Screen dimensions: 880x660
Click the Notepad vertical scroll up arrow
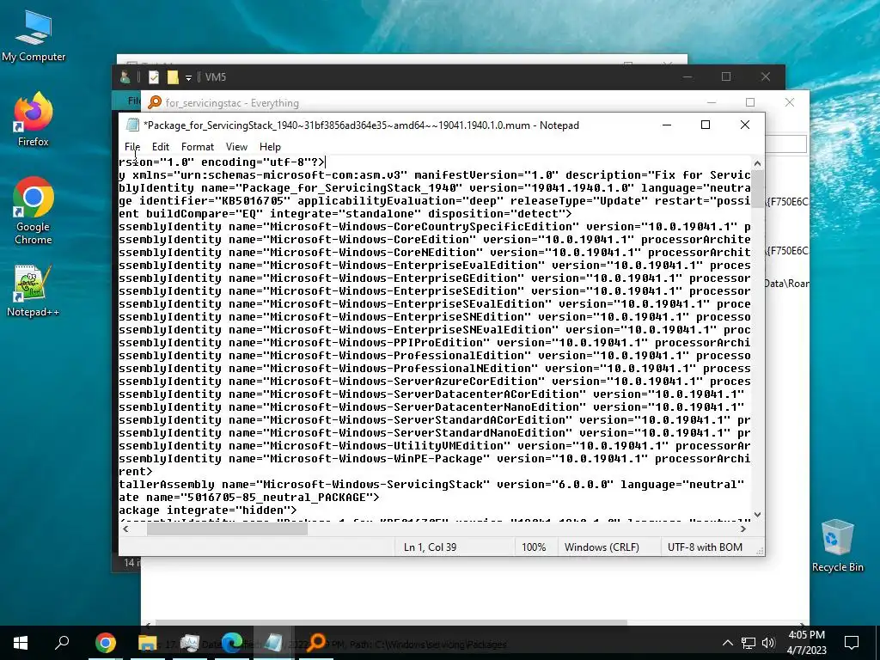pos(758,163)
